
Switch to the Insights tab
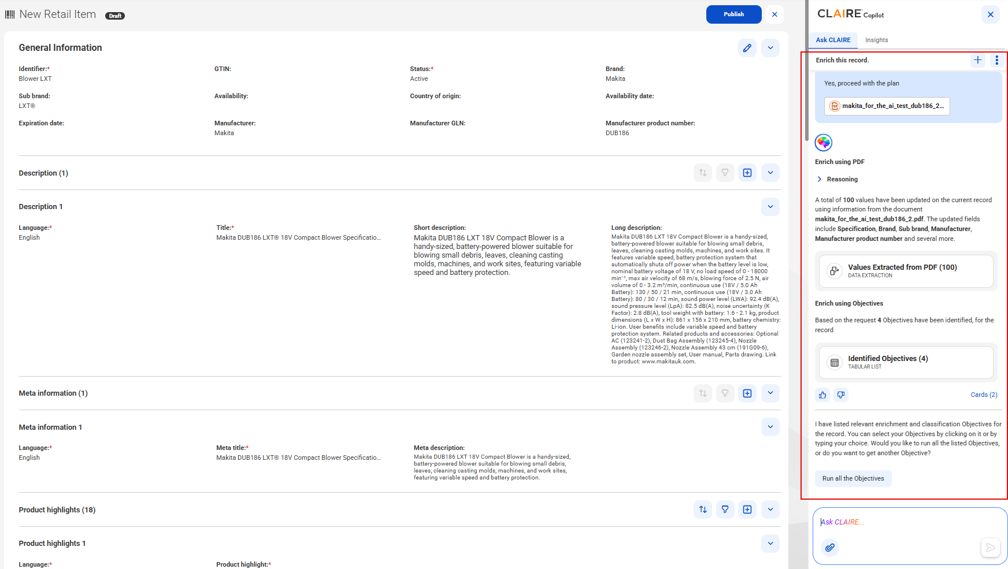(876, 40)
